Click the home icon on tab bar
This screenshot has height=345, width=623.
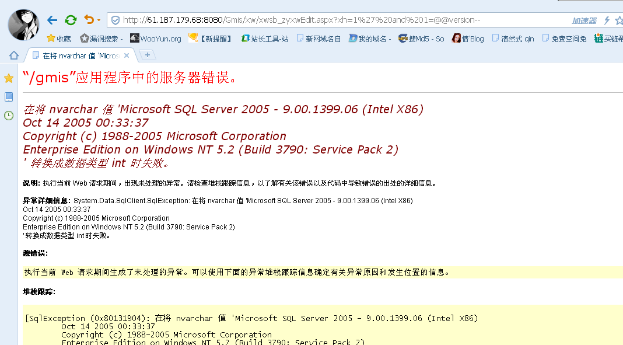(x=14, y=55)
